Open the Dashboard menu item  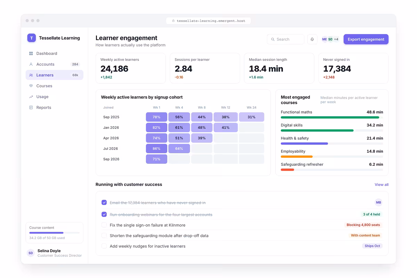[55, 54]
